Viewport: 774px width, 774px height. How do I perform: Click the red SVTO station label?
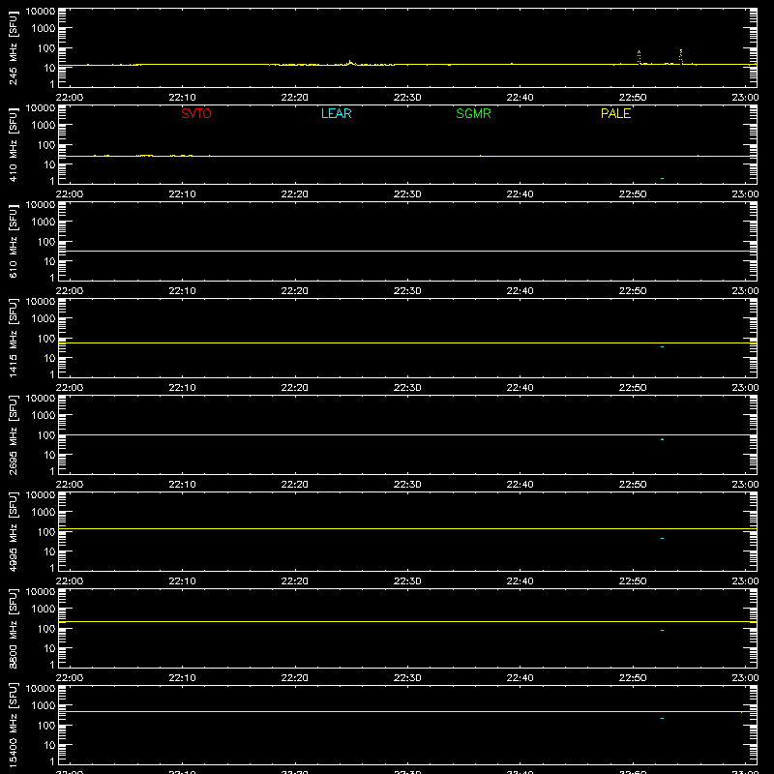[196, 113]
